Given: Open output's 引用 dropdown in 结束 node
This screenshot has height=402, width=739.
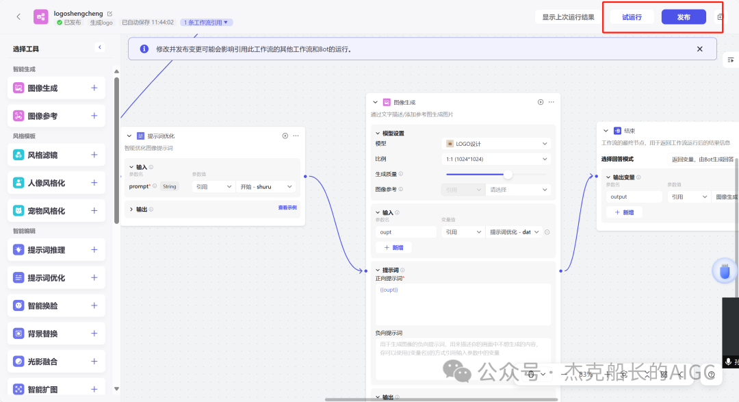Looking at the screenshot, I should pyautogui.click(x=688, y=197).
